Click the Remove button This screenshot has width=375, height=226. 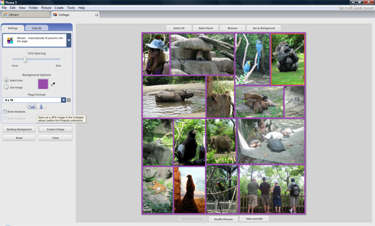(232, 28)
